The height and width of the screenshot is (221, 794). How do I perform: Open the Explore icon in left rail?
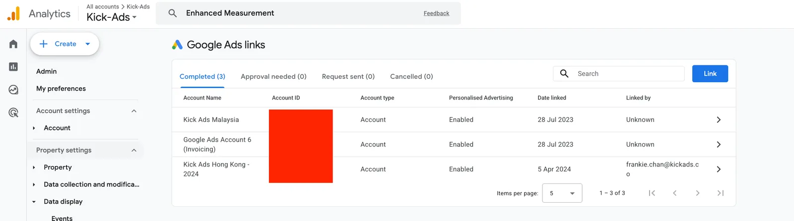(13, 90)
